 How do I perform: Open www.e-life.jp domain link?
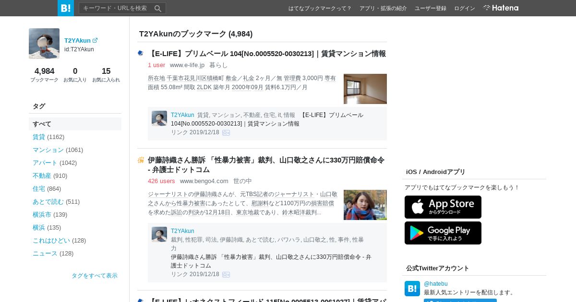click(187, 65)
